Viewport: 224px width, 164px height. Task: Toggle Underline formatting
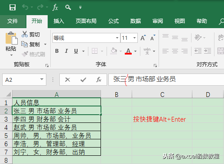click(x=76, y=51)
